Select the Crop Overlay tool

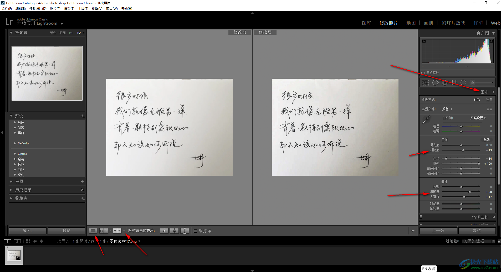click(426, 83)
